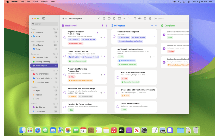The image size is (218, 136).
Task: Open Everyday Tasks category
Action: point(44,57)
